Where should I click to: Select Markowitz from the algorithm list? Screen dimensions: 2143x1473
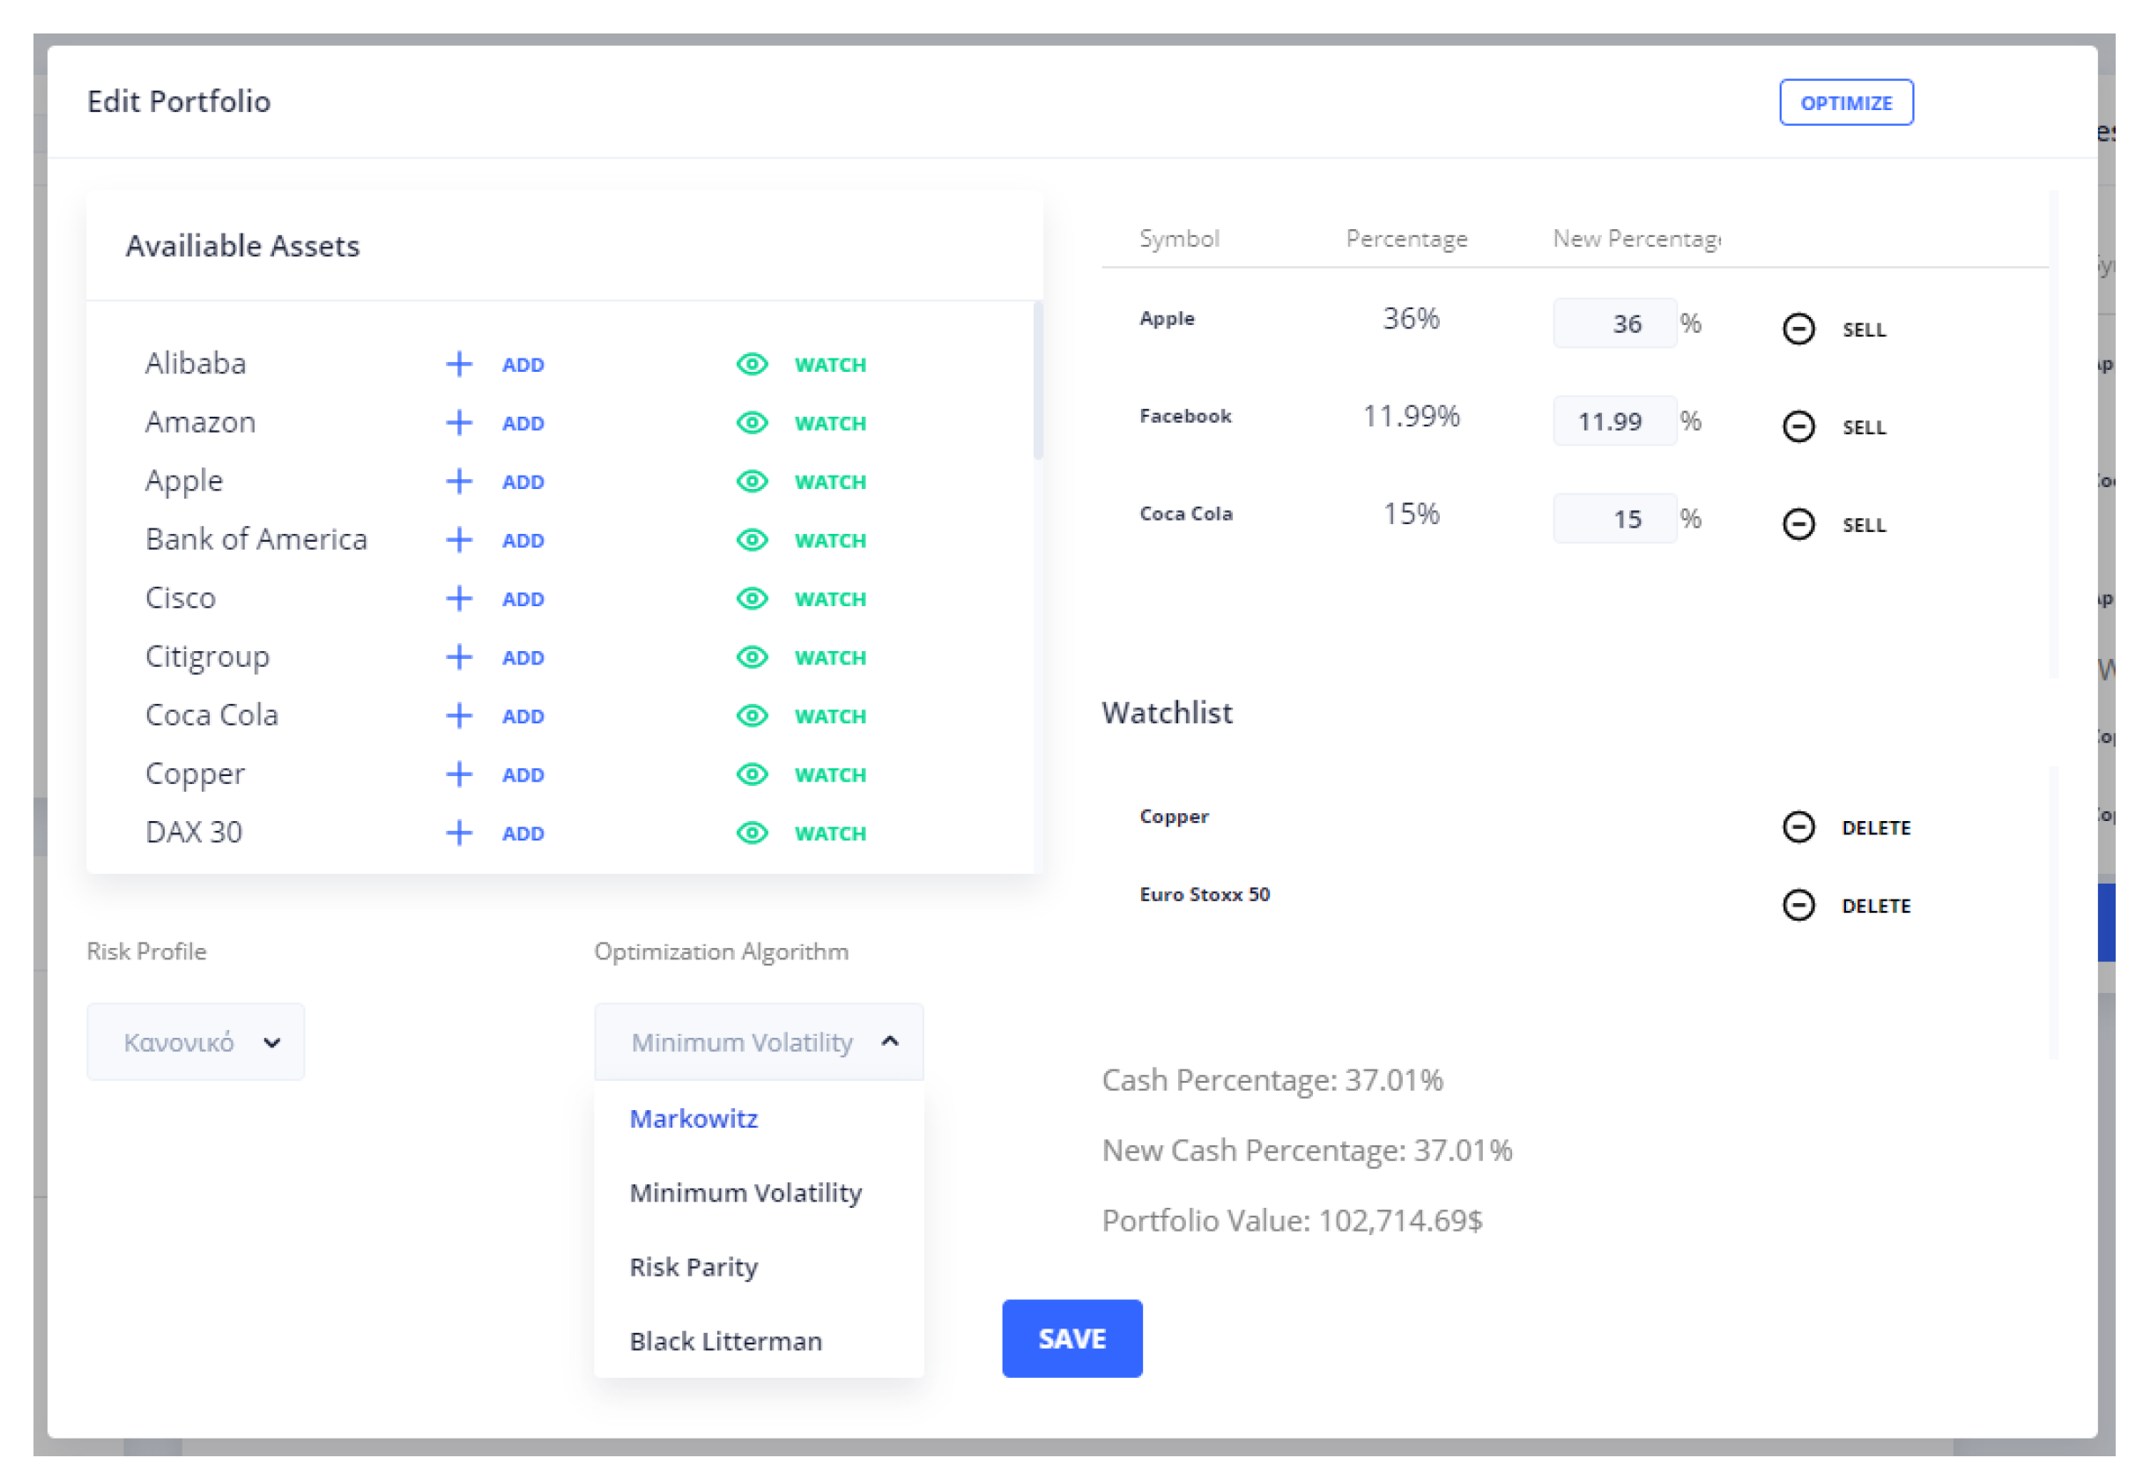[693, 1119]
